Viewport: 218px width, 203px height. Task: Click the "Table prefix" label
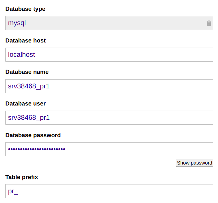[22, 177]
